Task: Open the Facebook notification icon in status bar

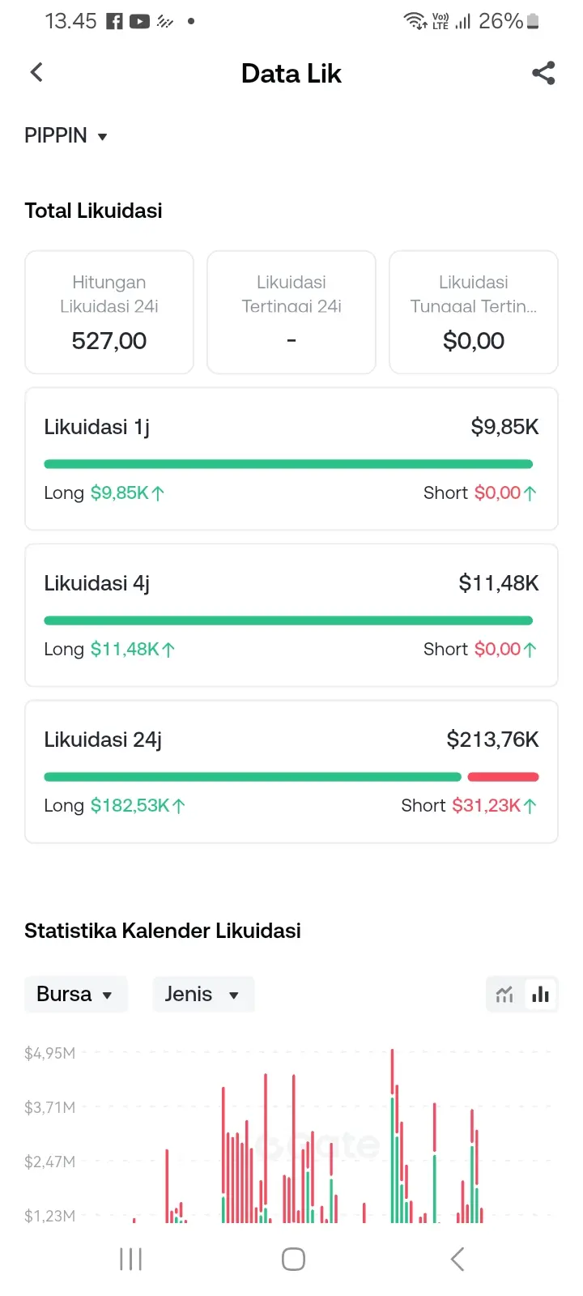Action: pyautogui.click(x=115, y=22)
